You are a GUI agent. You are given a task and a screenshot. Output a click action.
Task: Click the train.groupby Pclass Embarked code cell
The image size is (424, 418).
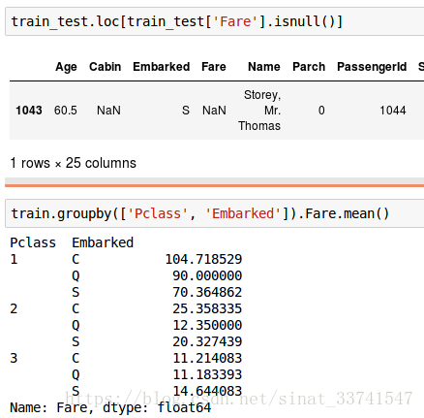215,213
